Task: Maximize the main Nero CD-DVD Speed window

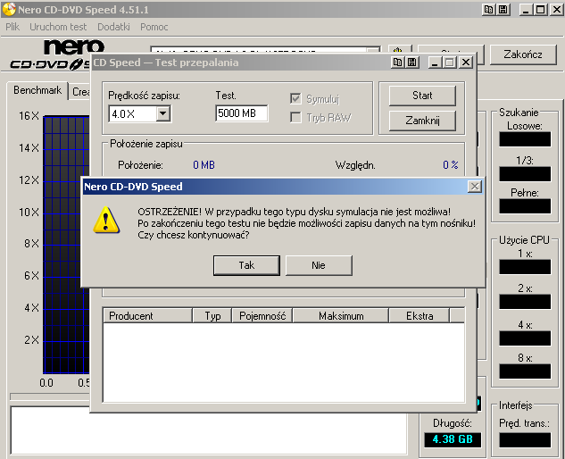Action: tap(541, 10)
